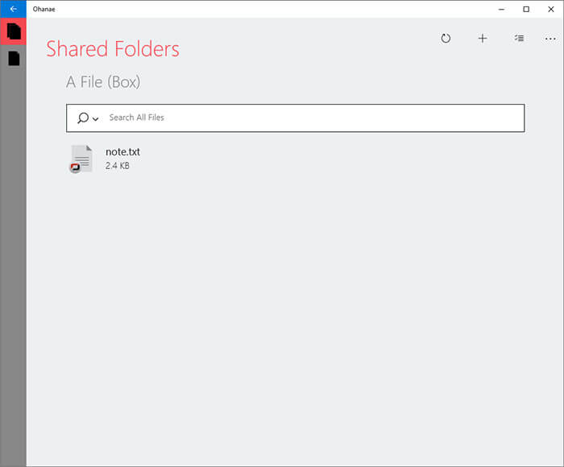Maximize the Ohanae window
The image size is (564, 467).
pyautogui.click(x=526, y=9)
